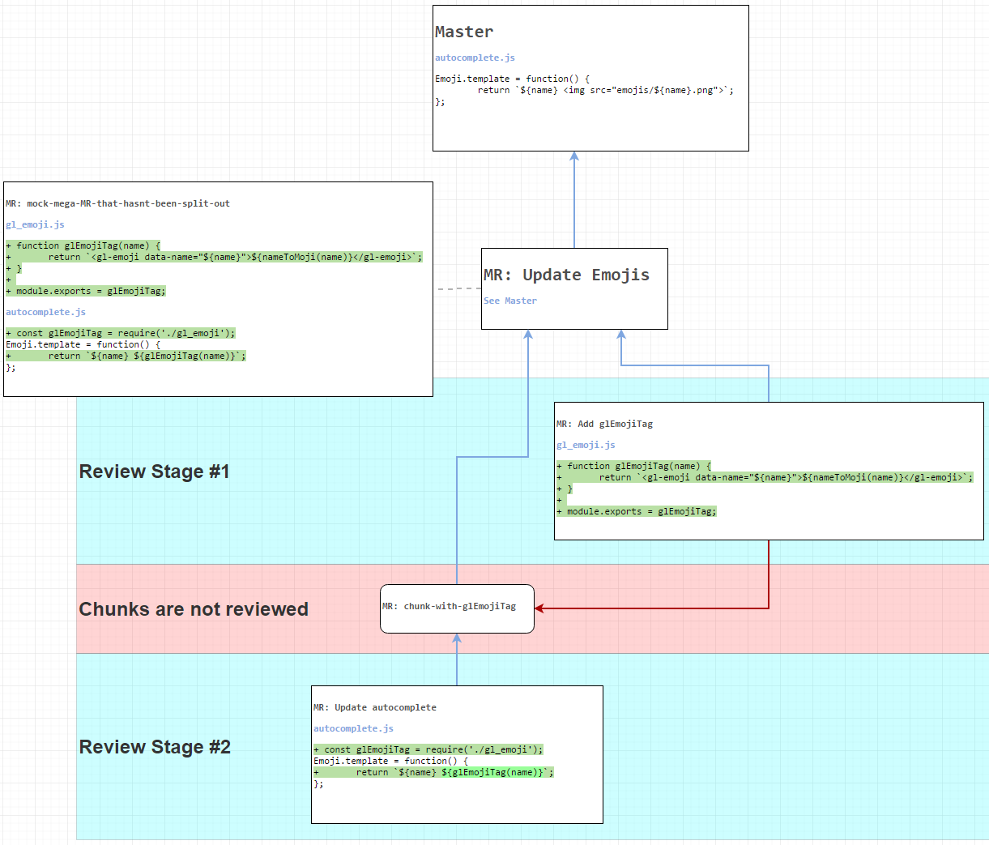Click the Master box heading

pyautogui.click(x=464, y=32)
